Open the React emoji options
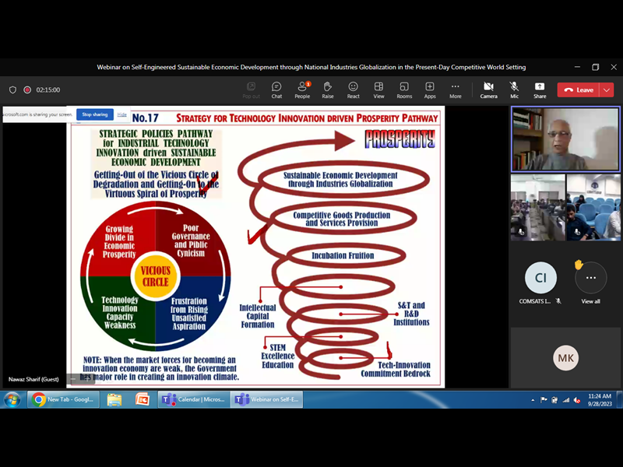Viewport: 623px width, 467px height. [354, 90]
